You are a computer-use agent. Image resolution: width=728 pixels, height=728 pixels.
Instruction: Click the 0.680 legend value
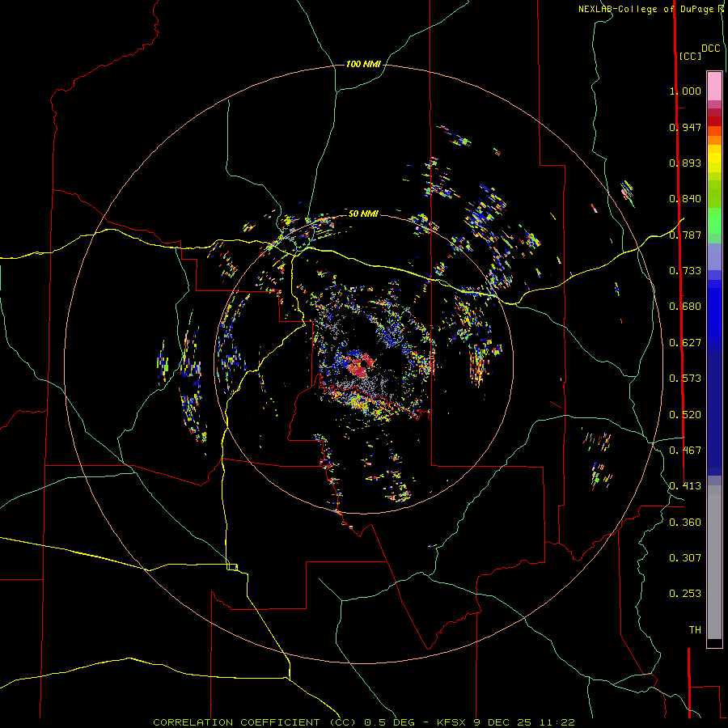(685, 307)
